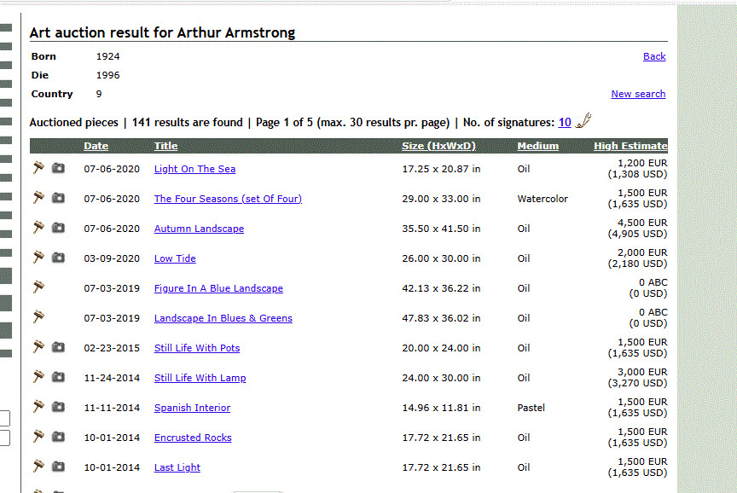Click the gavel icon for Spanish Interior
The width and height of the screenshot is (737, 493).
click(x=38, y=407)
